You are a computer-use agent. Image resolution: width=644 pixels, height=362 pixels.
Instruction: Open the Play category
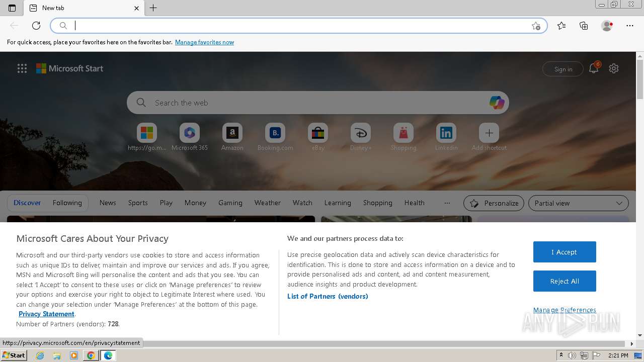(x=166, y=203)
